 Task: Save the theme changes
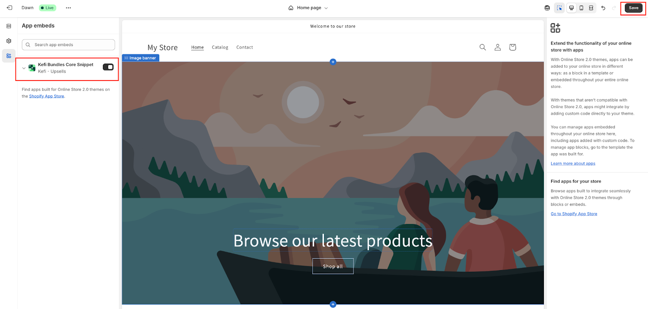click(633, 8)
